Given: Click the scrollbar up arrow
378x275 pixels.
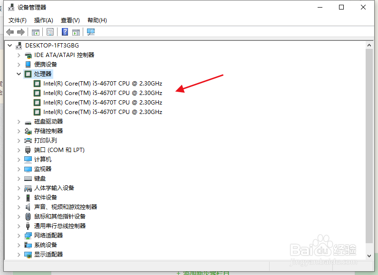Looking at the screenshot, I should tap(369, 45).
